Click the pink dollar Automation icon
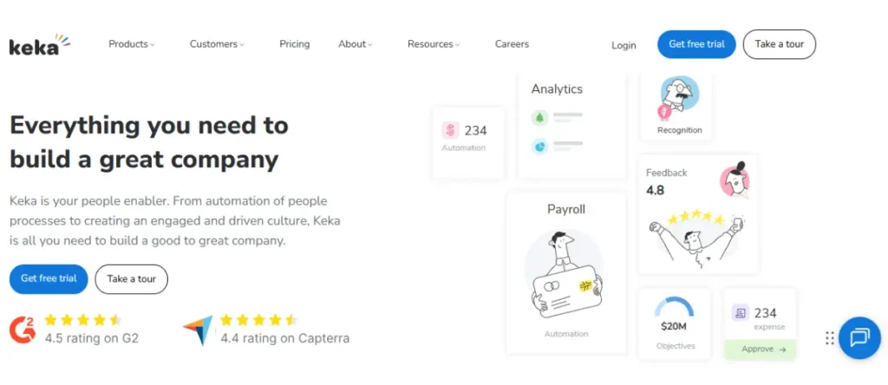888x385 pixels. (x=450, y=130)
